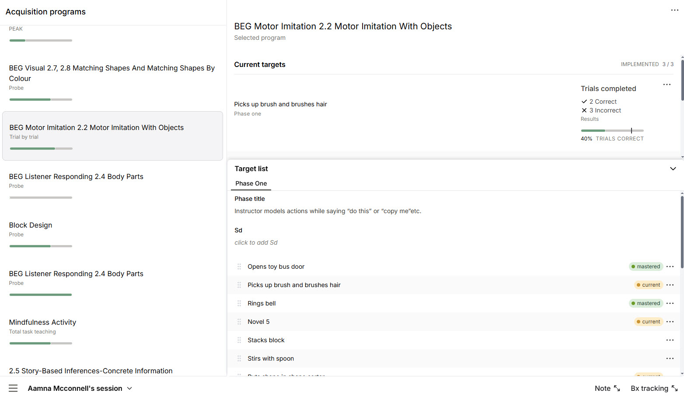Click the Block Design progress bar
The image size is (684, 400).
tap(41, 246)
